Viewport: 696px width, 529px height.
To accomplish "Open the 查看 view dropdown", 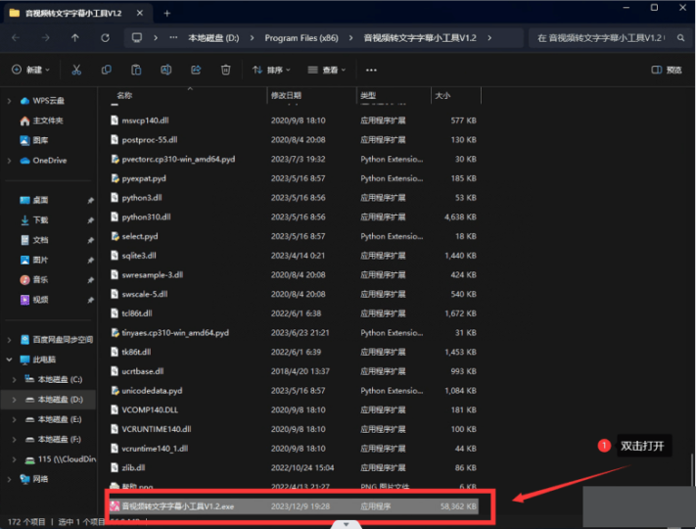I will click(x=327, y=70).
